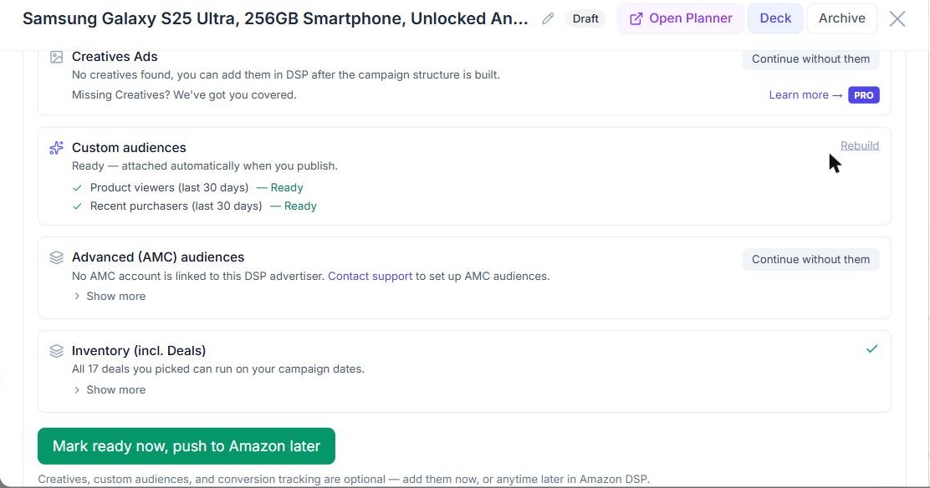Click the Product viewers ready checkmark

coord(77,188)
